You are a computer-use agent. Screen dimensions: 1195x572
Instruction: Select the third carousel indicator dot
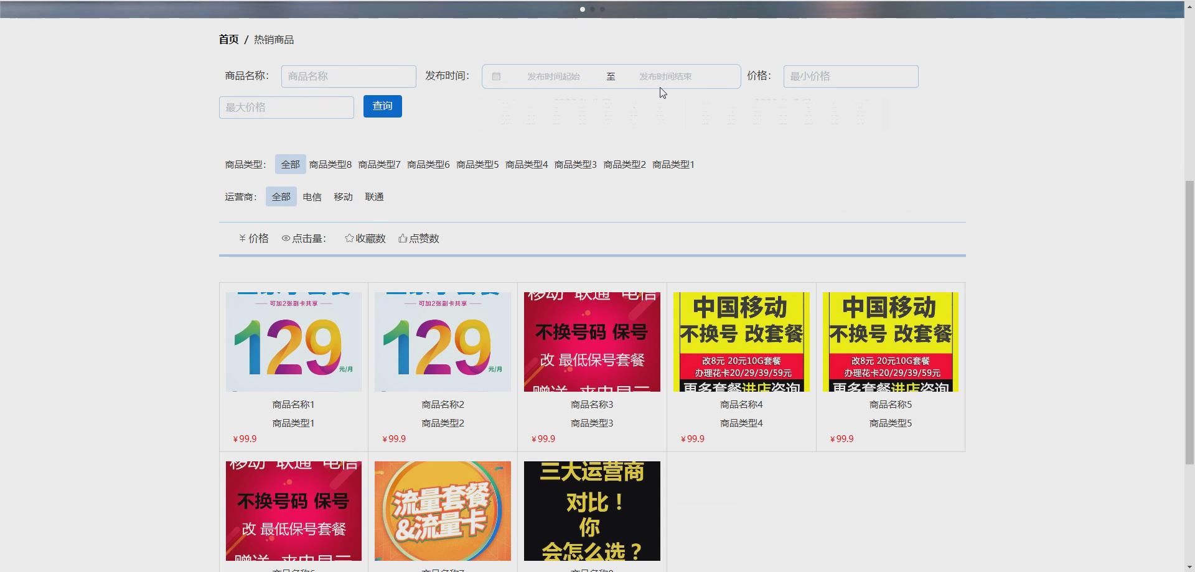604,9
